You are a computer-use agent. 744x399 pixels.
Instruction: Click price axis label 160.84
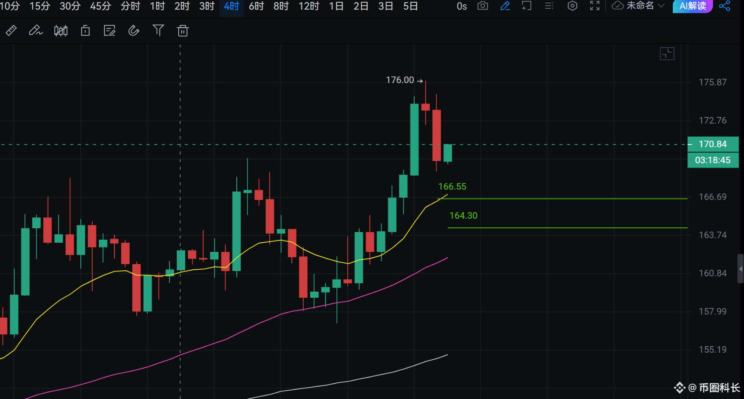tap(713, 273)
